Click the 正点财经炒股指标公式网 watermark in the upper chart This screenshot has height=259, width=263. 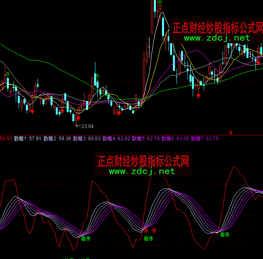[217, 28]
